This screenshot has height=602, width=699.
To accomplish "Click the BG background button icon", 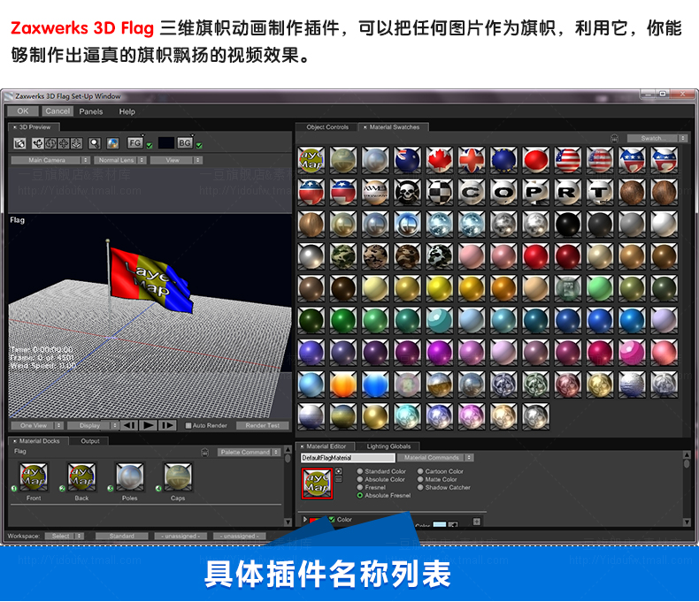I will pos(185,142).
